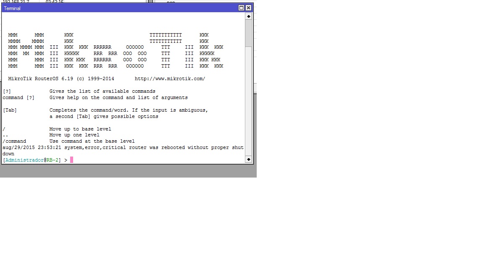Click 'Gives the list of available commands' text
Viewport: 484px width, 272px height.
tap(102, 91)
